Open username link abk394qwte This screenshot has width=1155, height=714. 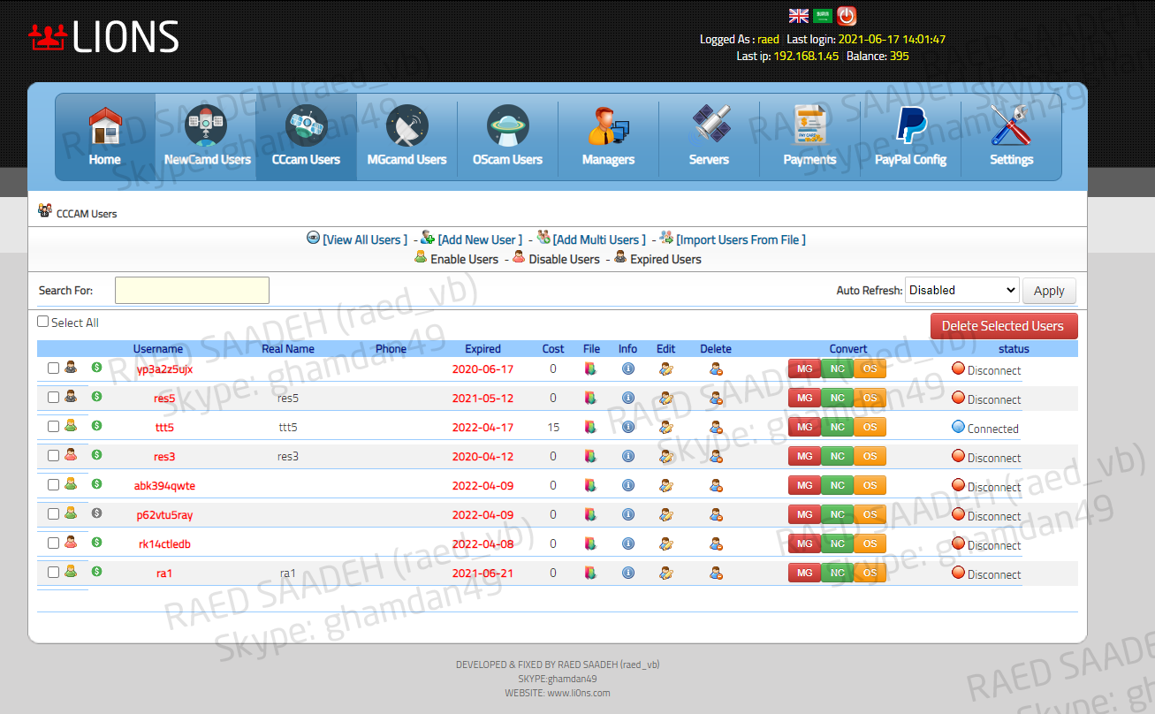[165, 486]
